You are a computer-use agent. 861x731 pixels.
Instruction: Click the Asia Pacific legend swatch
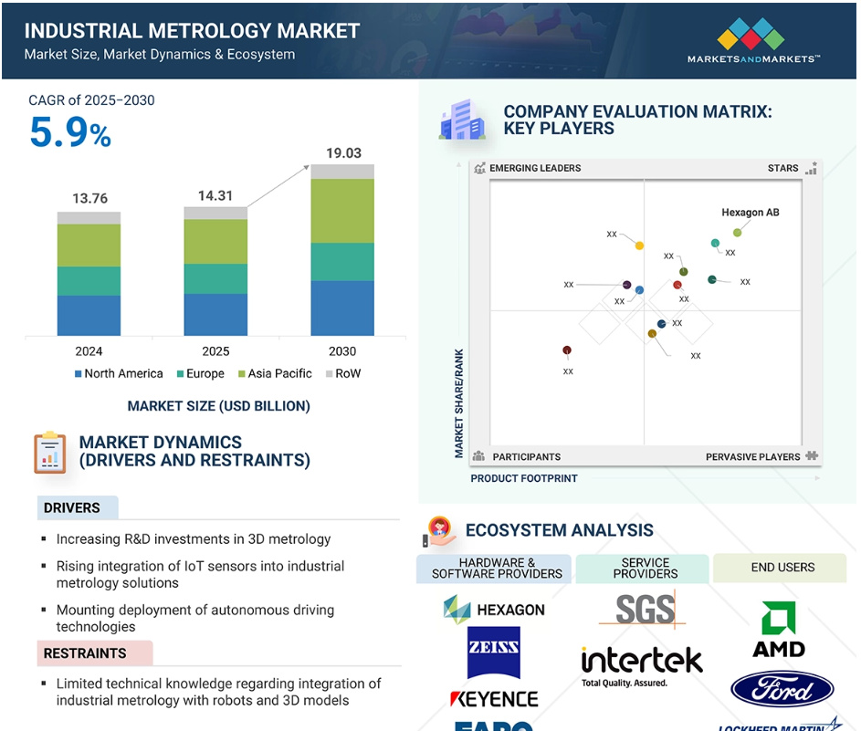pyautogui.click(x=242, y=374)
